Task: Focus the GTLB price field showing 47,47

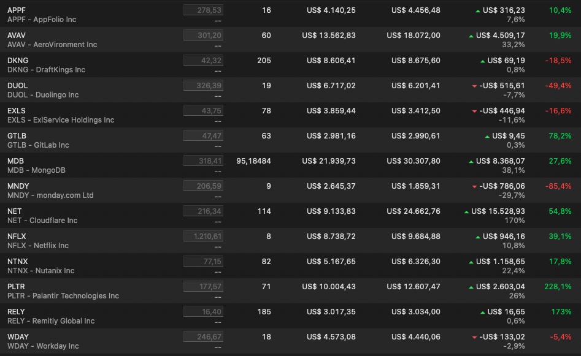Action: tap(203, 136)
